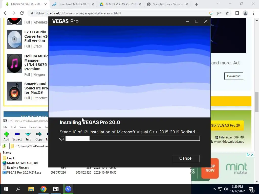This screenshot has height=194, width=259.
Task: Switch to Chrome in the taskbar
Action: click(x=44, y=189)
